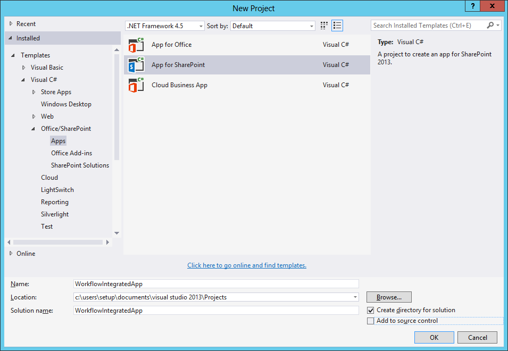Viewport: 508px width, 351px height.
Task: Click the Name input field
Action: [216, 284]
